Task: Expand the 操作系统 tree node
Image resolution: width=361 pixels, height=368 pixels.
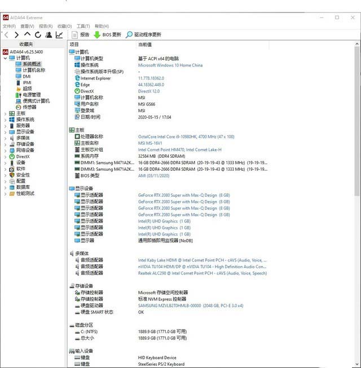Action: coord(5,119)
